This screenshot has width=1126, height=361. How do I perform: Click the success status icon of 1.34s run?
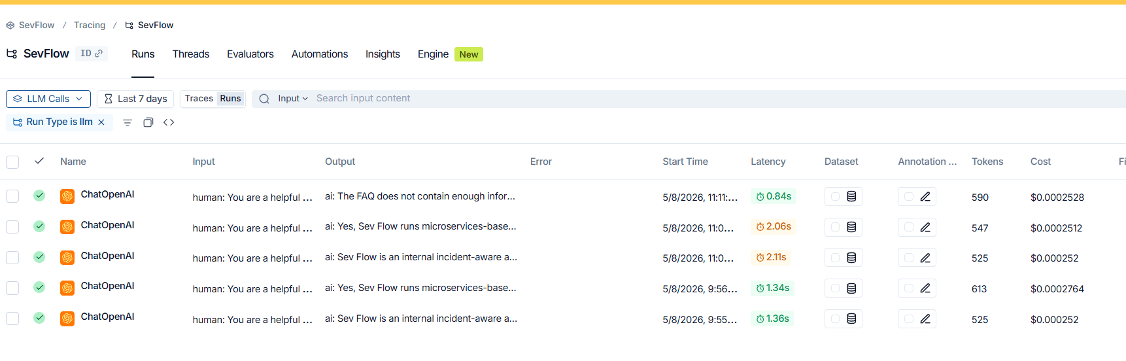point(39,287)
